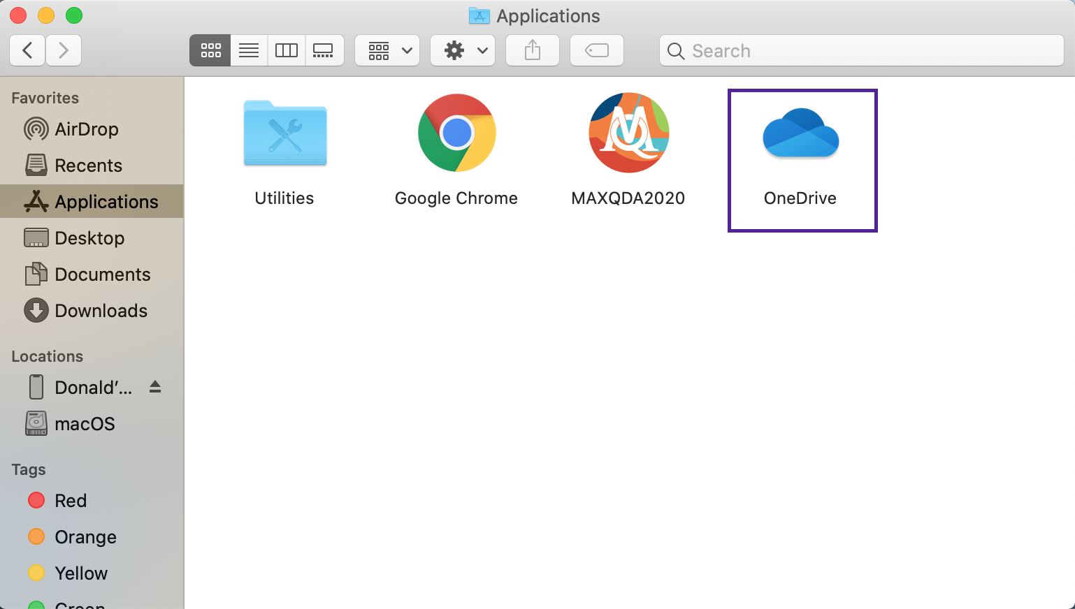Select Donald's iPhone device in sidebar
Screen dimensions: 1075x609
tap(92, 388)
